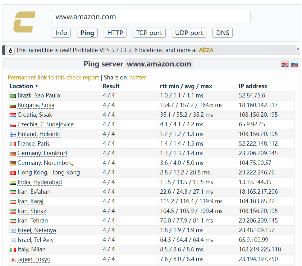Select rtt value 2.8 / 13.2 / 28.8 ms
This screenshot has height=266, width=302.
point(185,173)
